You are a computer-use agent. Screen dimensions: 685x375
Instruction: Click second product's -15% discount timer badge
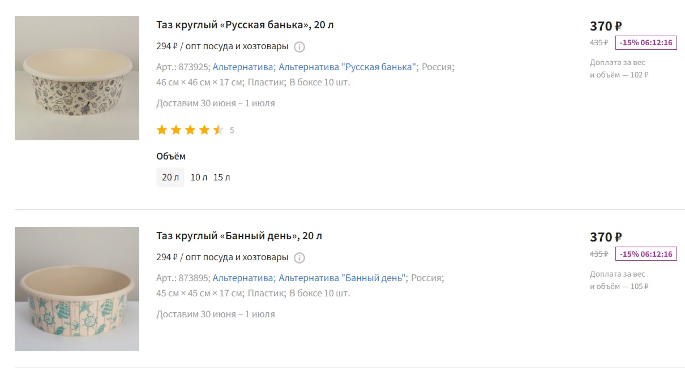click(x=646, y=254)
